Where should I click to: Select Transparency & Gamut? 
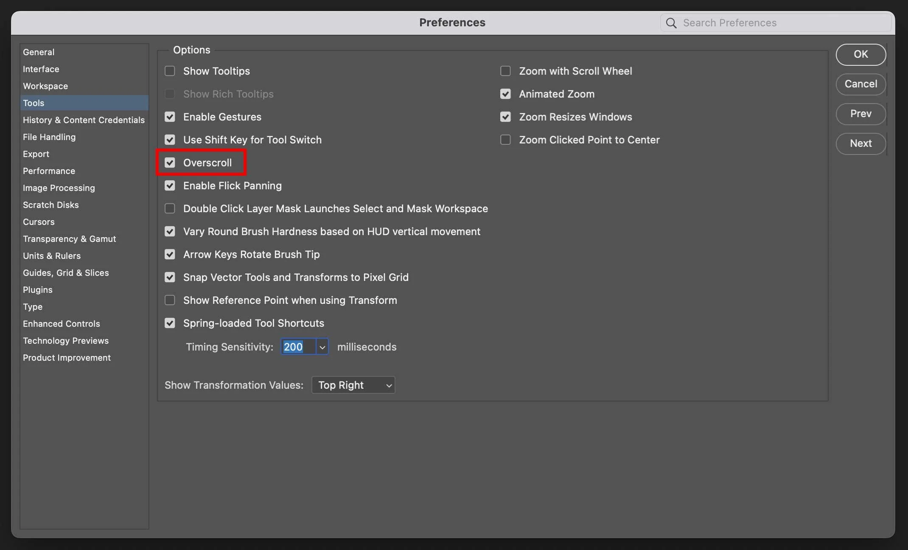(84, 239)
